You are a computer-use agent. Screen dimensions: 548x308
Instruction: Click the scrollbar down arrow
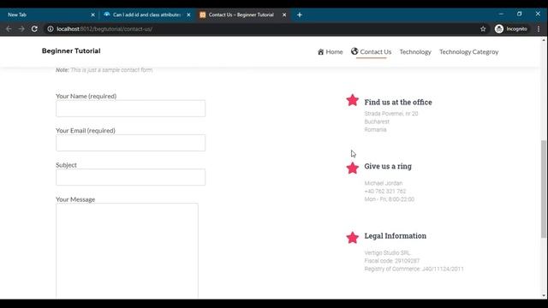544,295
